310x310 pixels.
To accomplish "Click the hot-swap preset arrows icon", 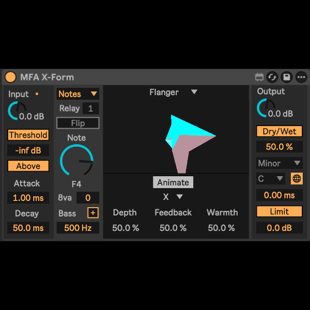I will (x=272, y=78).
